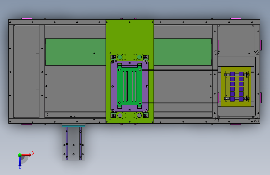The image size is (270, 175).
Task: Select the right green rectangular panel
Action: [182, 52]
